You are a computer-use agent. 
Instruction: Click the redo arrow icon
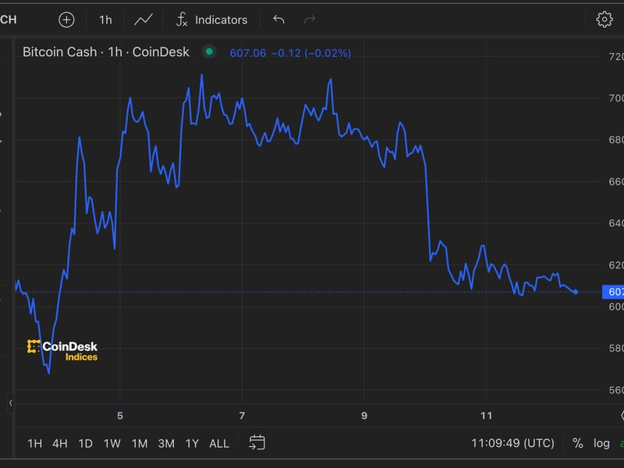coord(310,19)
